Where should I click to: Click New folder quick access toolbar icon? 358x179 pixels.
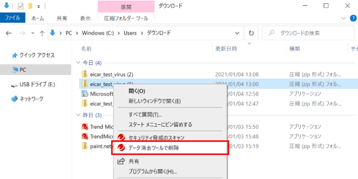pos(30,6)
